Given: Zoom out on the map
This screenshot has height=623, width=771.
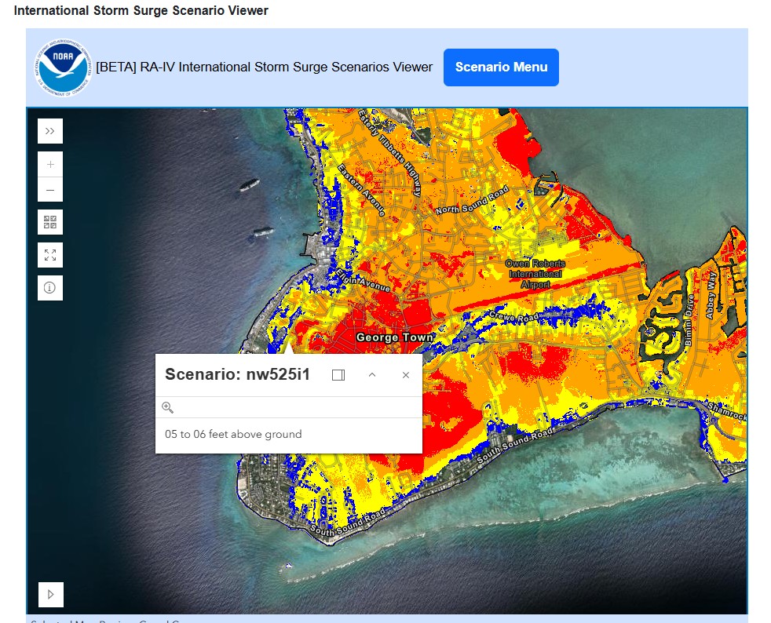Looking at the screenshot, I should 49,189.
